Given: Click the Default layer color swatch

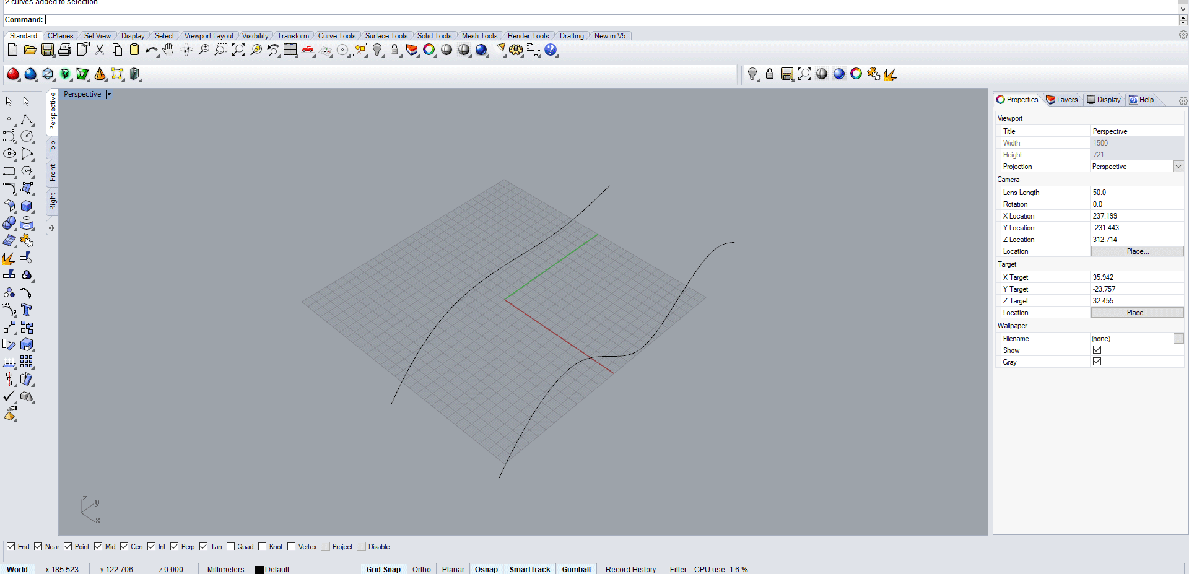Looking at the screenshot, I should click(x=258, y=569).
